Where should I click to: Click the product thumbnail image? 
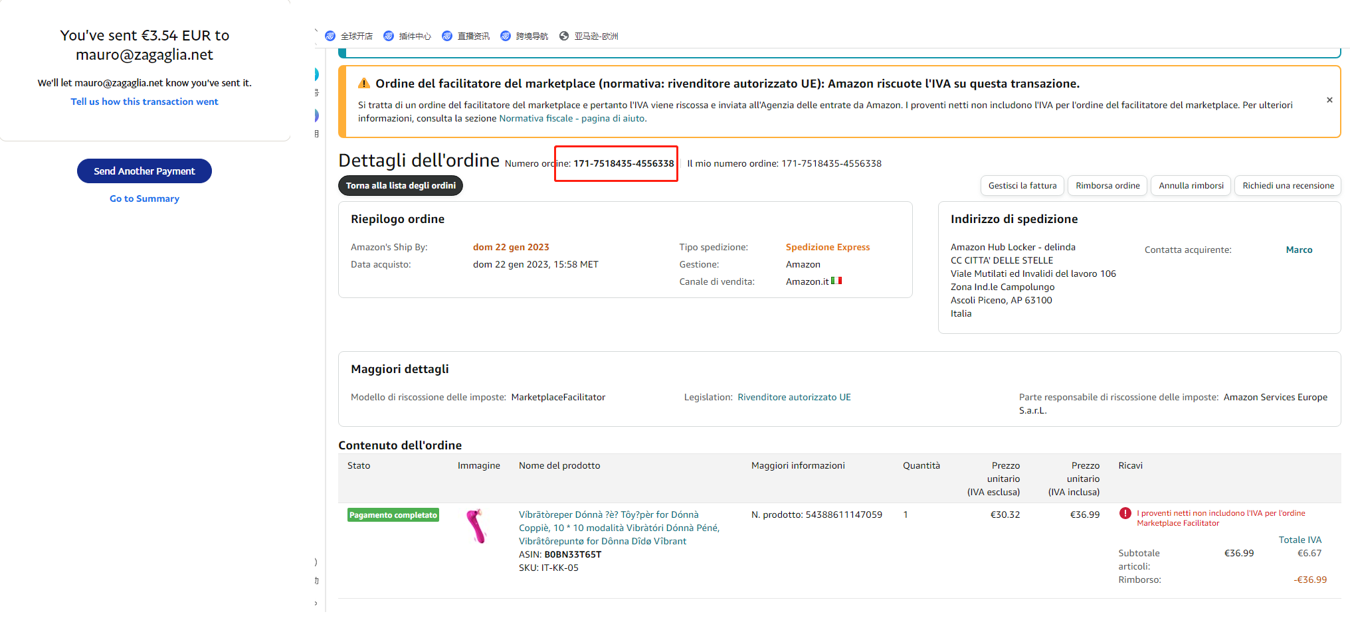tap(476, 526)
